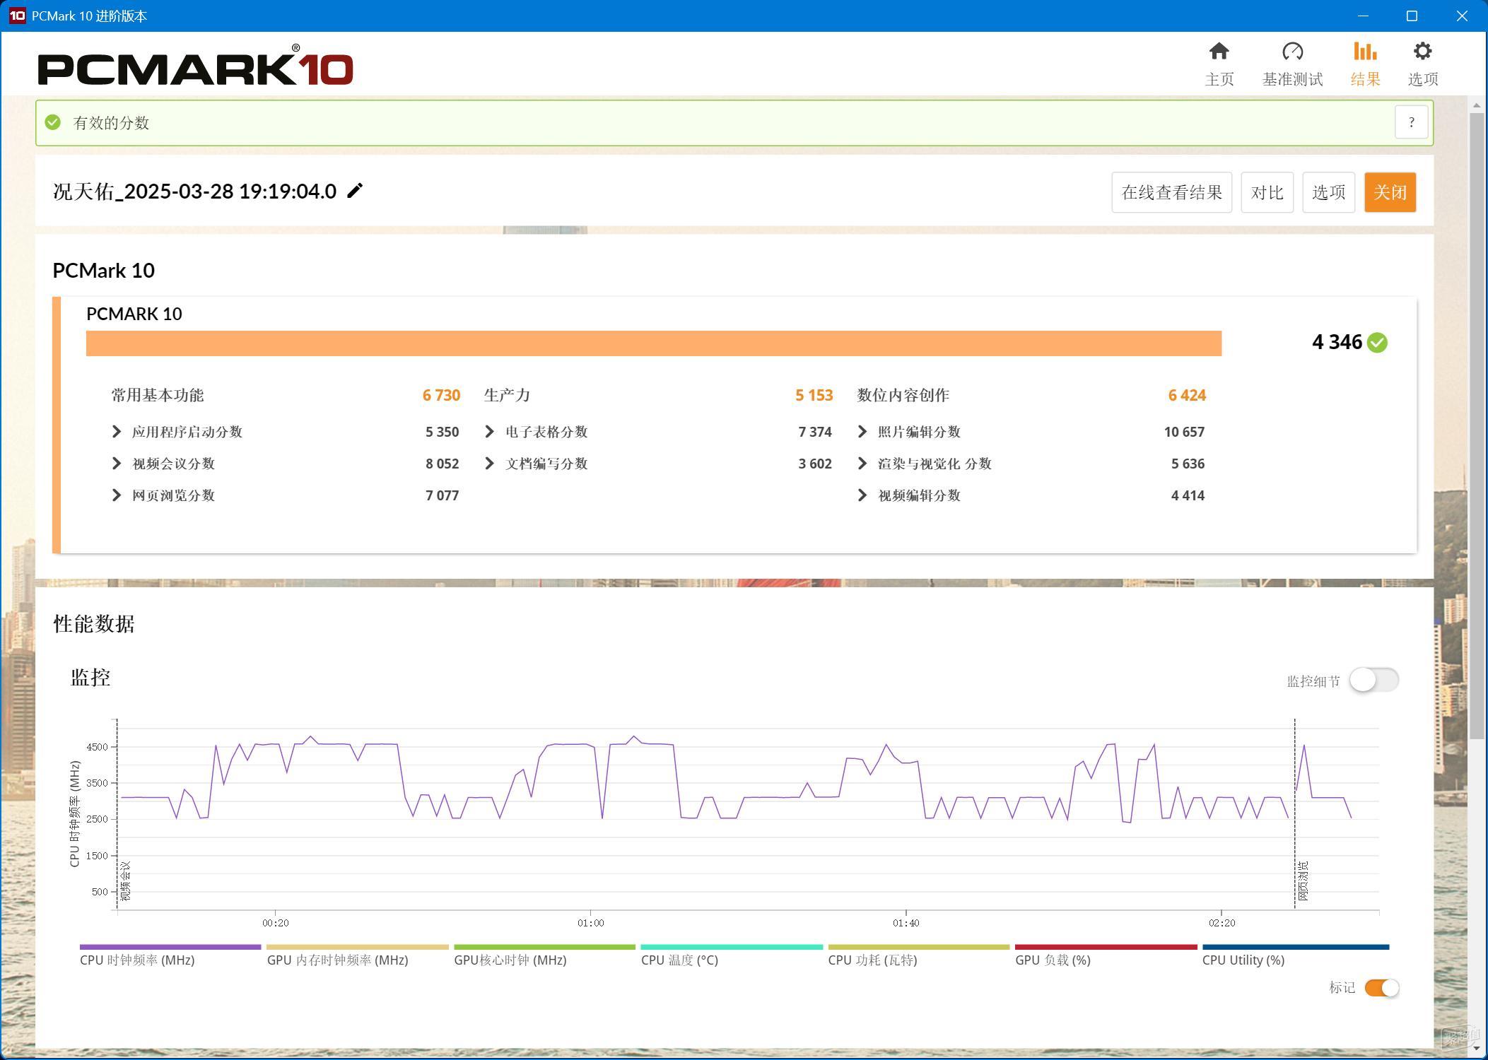This screenshot has width=1488, height=1060.
Task: Select GPU 内存时钟频率 legend item
Action: point(357,955)
